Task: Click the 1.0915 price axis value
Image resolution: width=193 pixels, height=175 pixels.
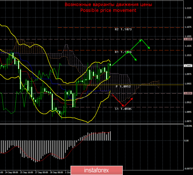Action: 188,102
